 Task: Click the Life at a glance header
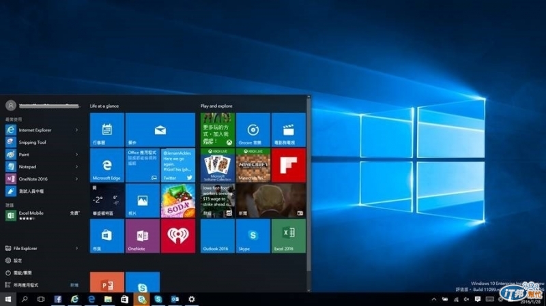point(104,106)
